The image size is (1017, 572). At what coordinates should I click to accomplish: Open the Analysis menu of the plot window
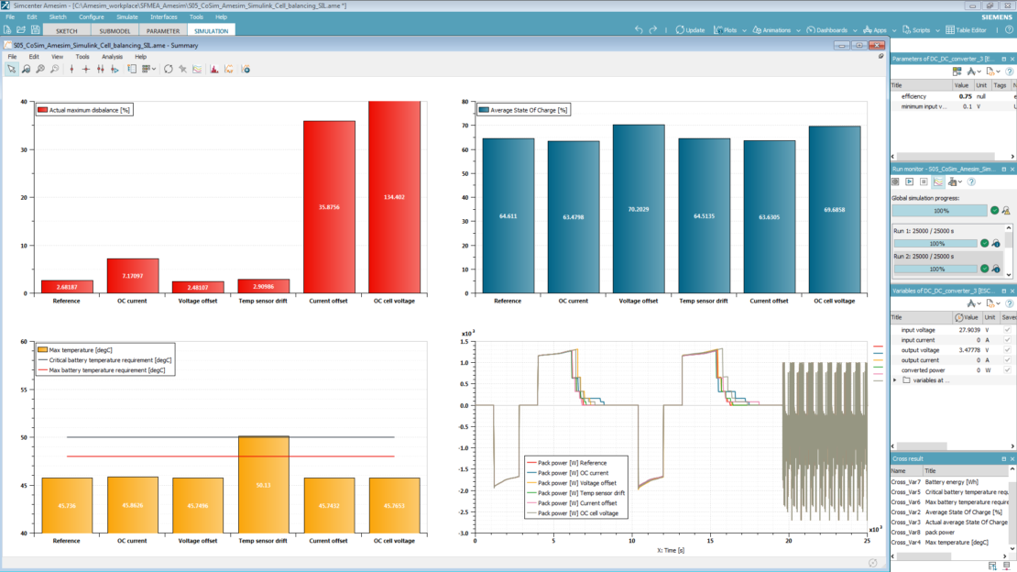[111, 57]
